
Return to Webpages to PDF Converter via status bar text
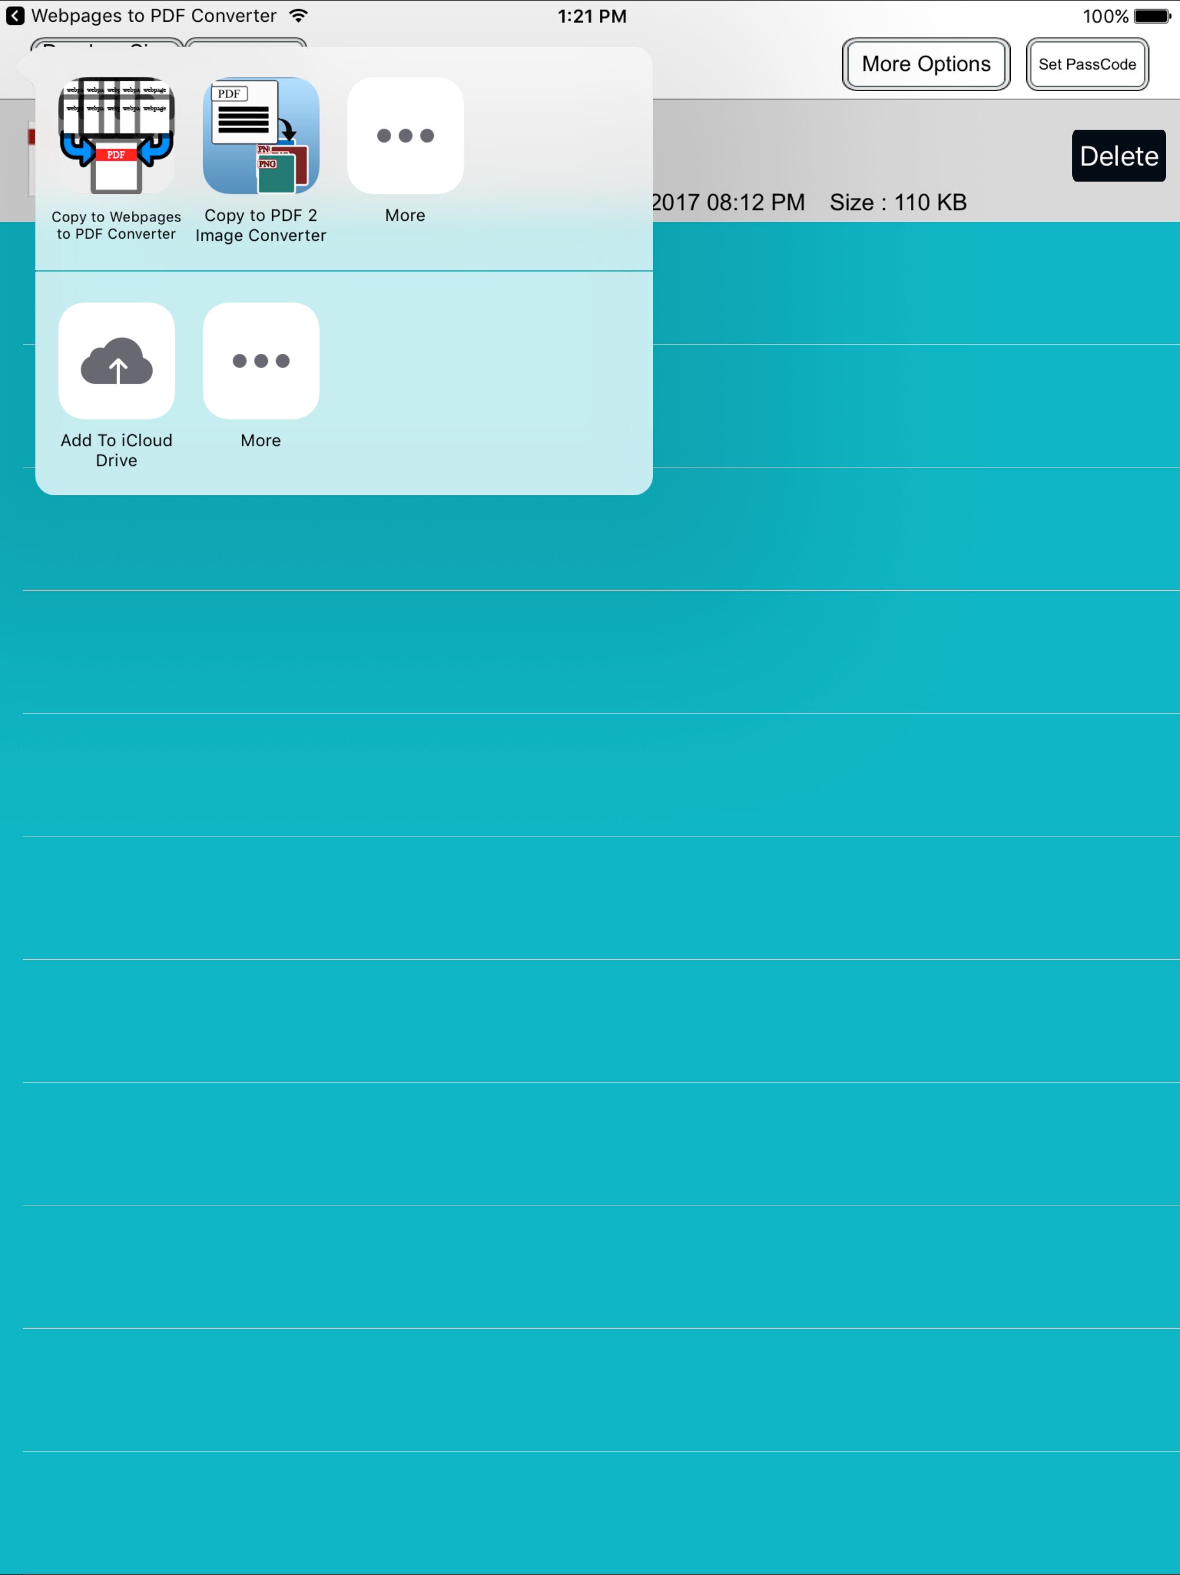pos(154,16)
